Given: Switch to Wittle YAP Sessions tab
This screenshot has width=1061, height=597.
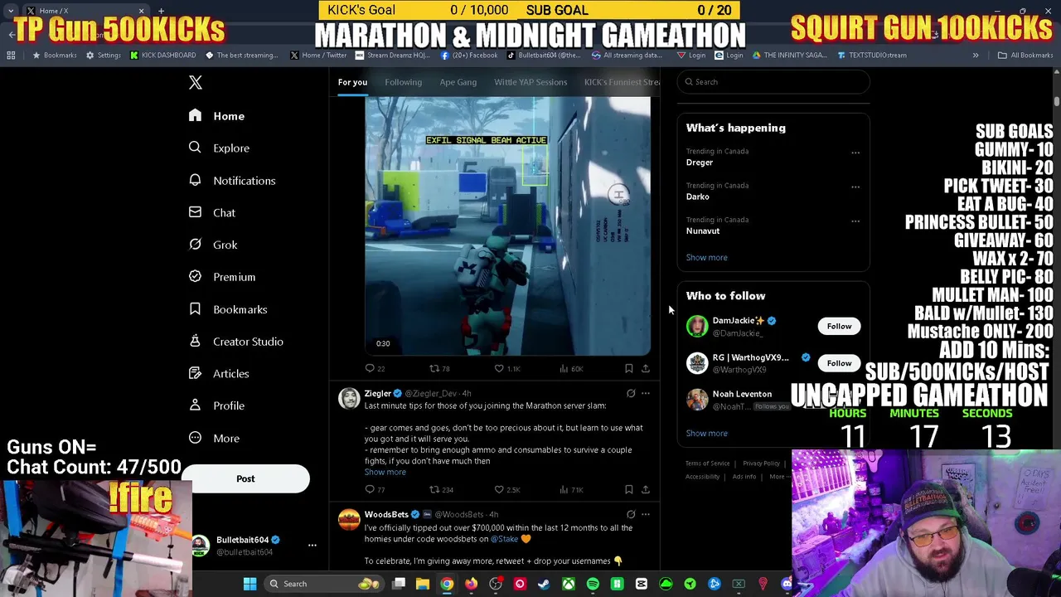Looking at the screenshot, I should [x=530, y=82].
